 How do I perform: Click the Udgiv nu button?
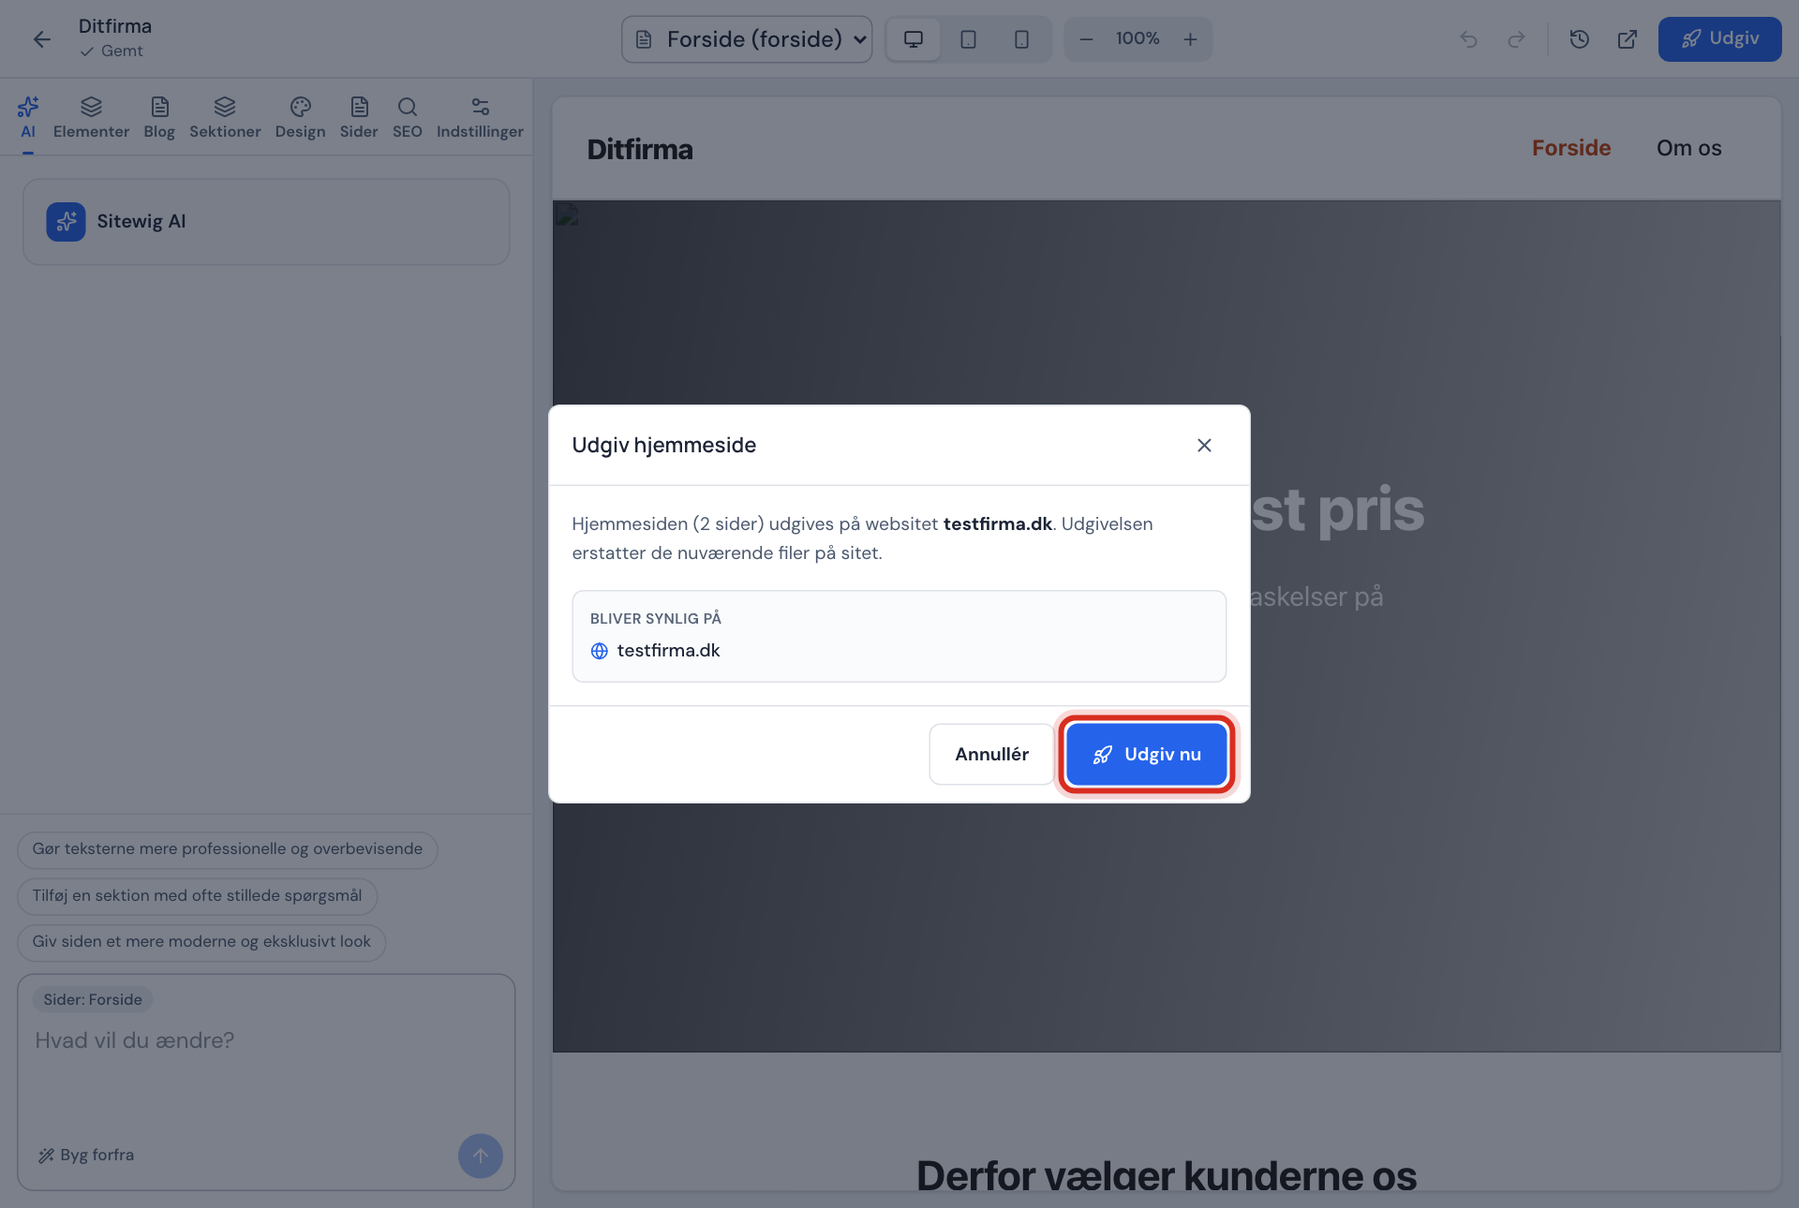(1146, 754)
